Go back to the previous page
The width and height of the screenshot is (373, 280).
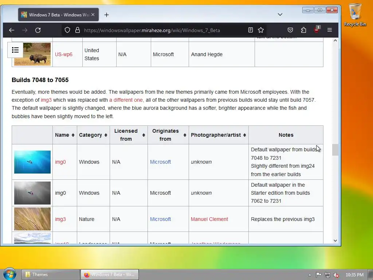point(12,30)
